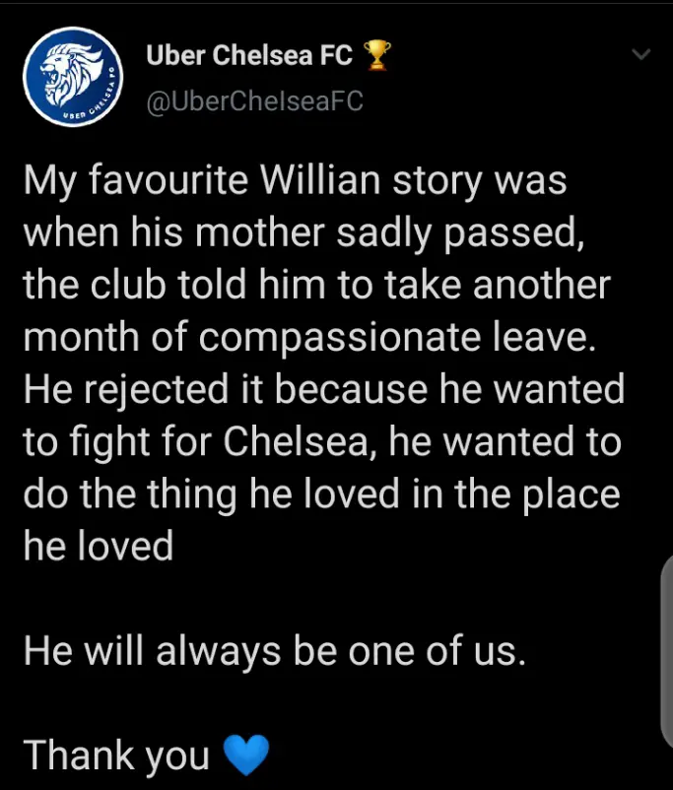This screenshot has height=790, width=673.
Task: Click the line 'He rejected it because he wanted'
Action: coord(323,389)
